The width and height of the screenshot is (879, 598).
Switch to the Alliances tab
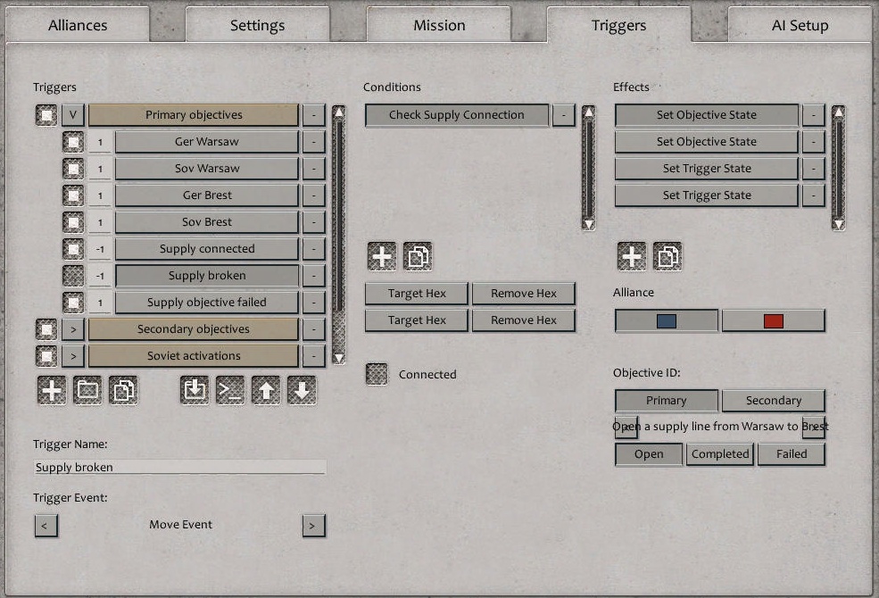click(x=78, y=25)
